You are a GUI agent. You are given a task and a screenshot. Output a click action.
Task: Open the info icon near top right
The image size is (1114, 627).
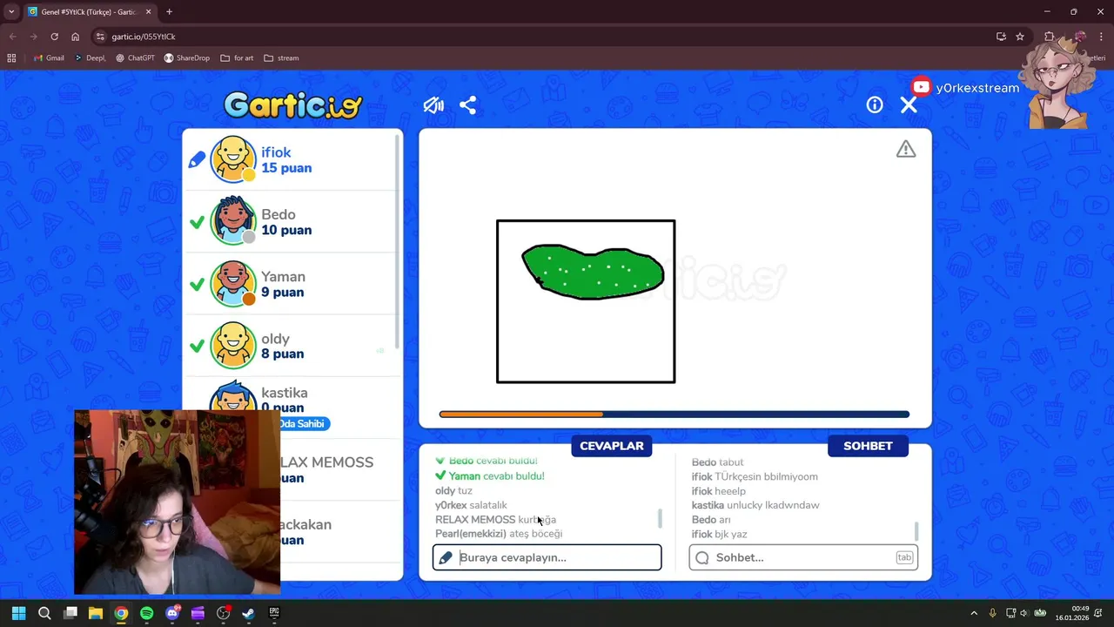coord(875,104)
